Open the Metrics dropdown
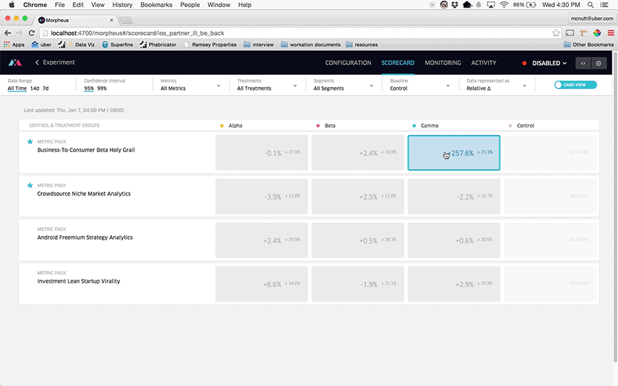618x386 pixels. tap(190, 85)
